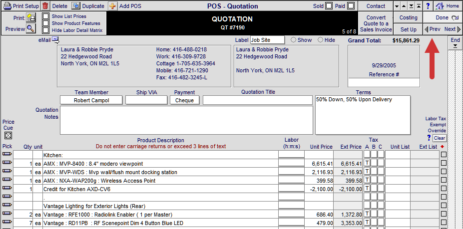Screen dimensions: 463x229
Task: Go to the previous record up arrow
Action: (404, 6)
